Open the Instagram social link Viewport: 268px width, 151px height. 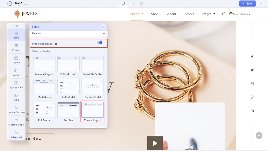252,84
